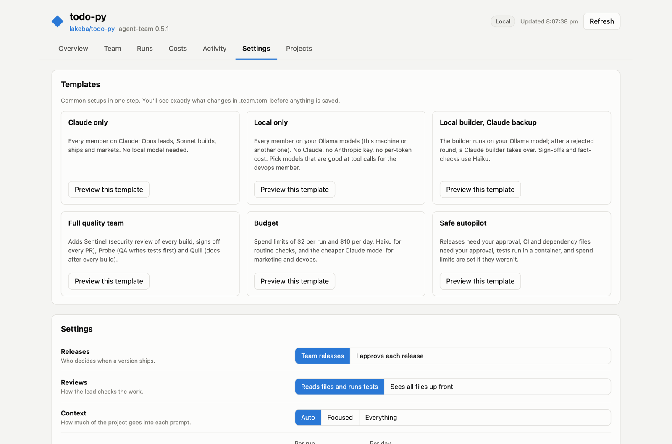Click the 'Claude only' card title
The image size is (672, 444).
(x=88, y=122)
